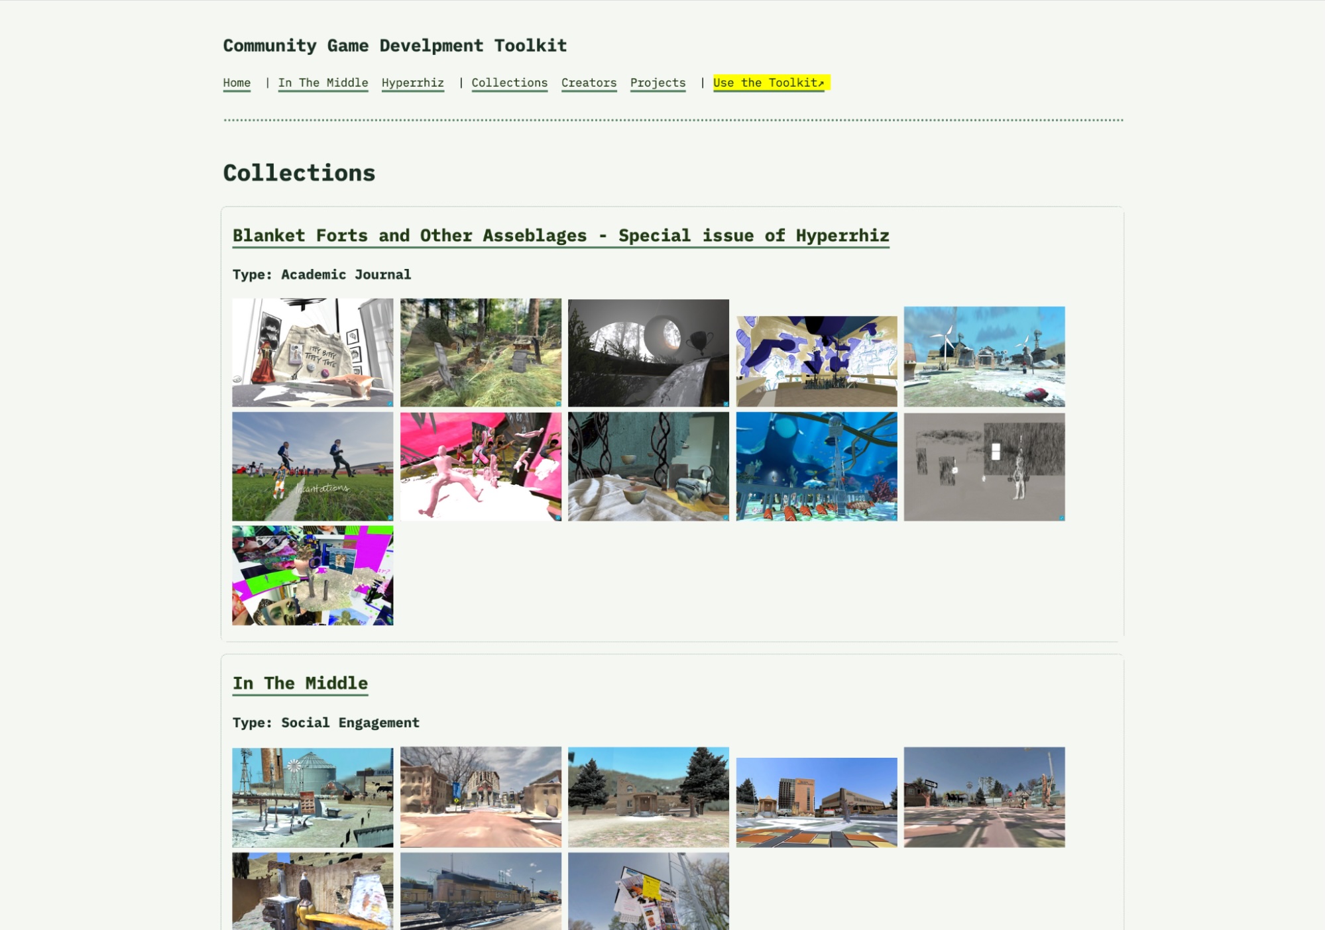Click the yellow Use the Toolkit link
Viewport: 1325px width, 930px height.
(771, 83)
